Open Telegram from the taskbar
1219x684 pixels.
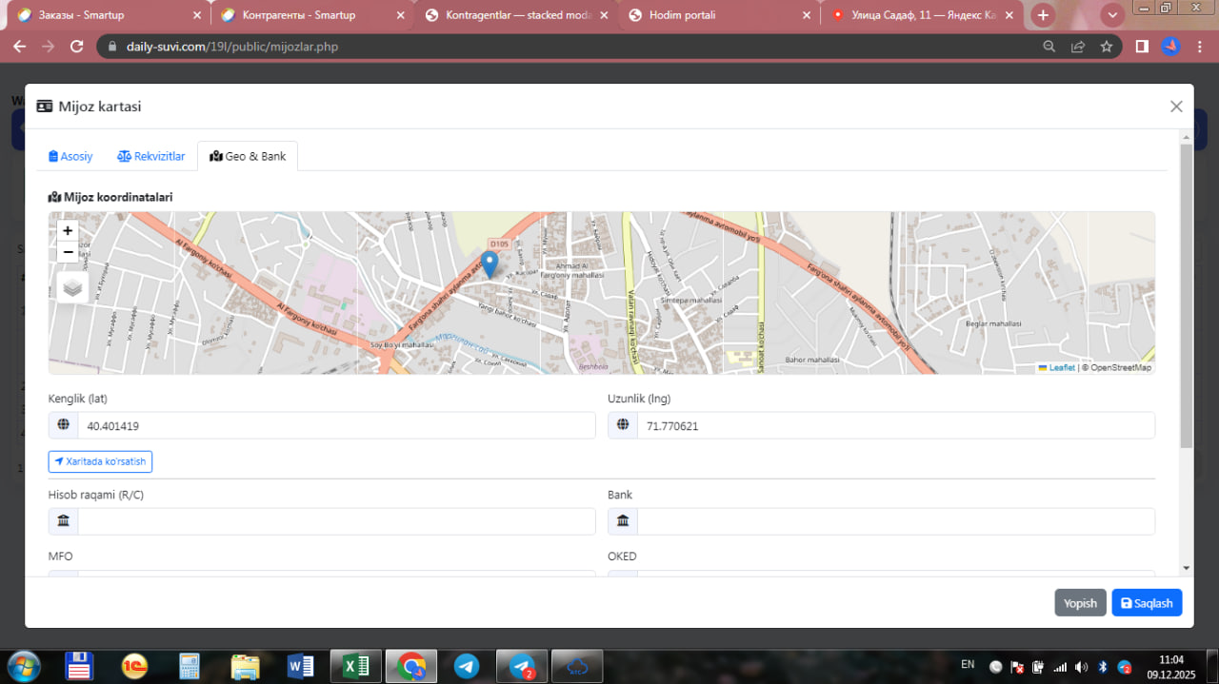(x=467, y=666)
